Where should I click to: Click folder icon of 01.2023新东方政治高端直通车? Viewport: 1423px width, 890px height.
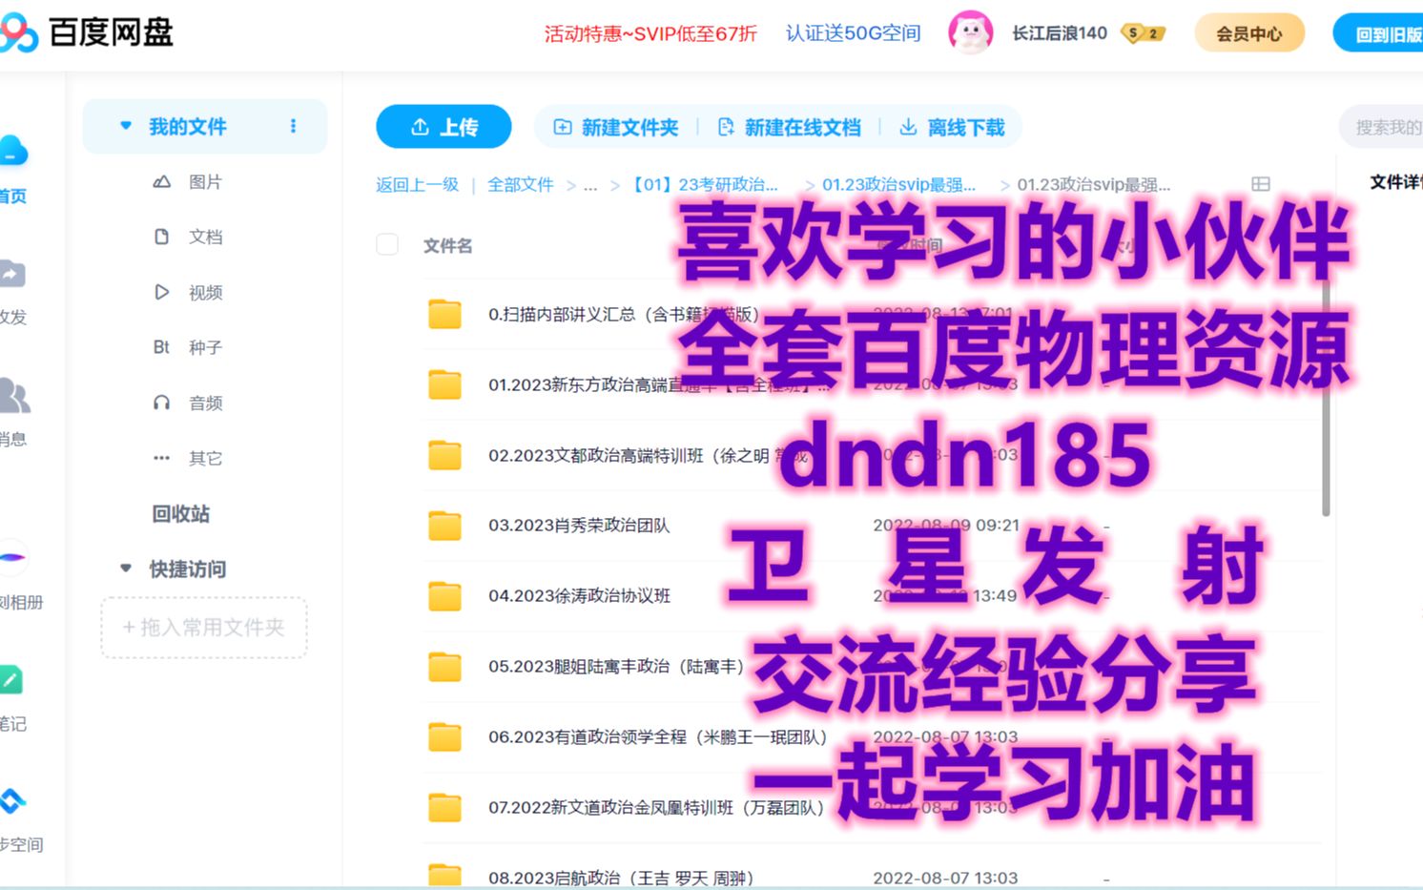444,384
